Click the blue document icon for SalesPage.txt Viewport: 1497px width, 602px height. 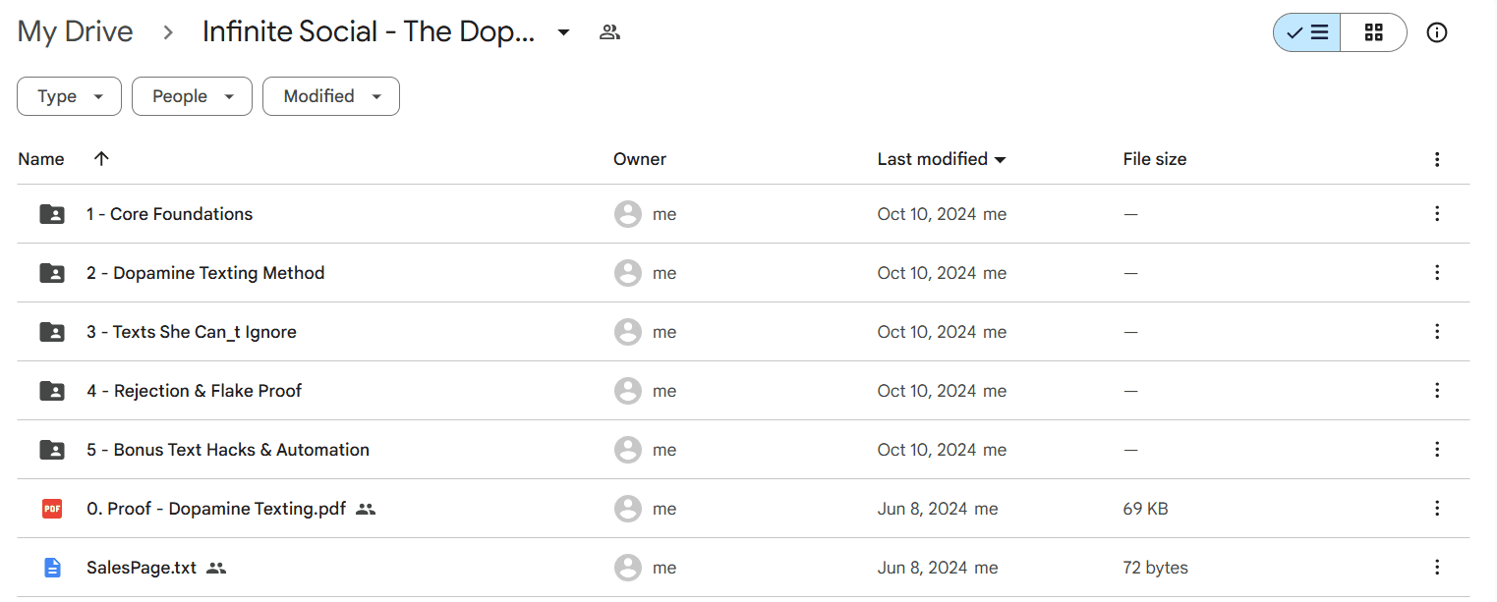(x=52, y=568)
